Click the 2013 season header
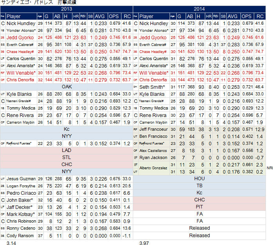The width and height of the screenshot is (273, 245). [x=67, y=9]
